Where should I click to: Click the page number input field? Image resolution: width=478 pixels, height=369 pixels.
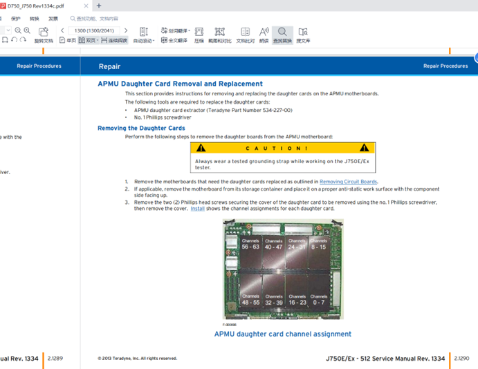pos(94,30)
